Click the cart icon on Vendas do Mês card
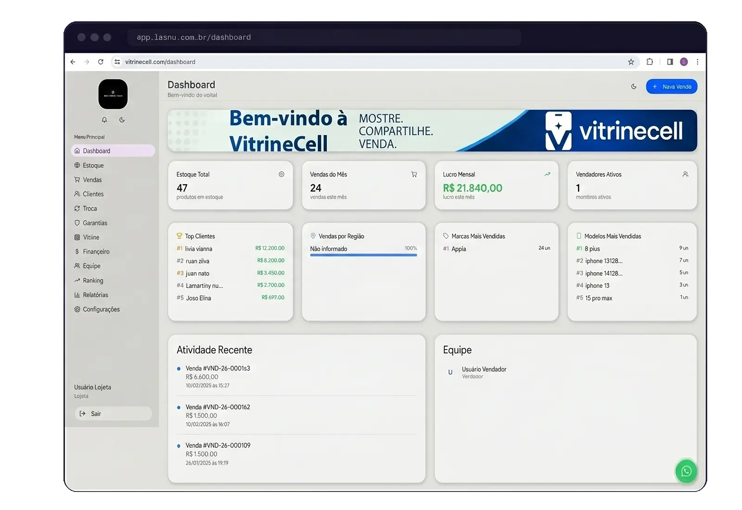The width and height of the screenshot is (742, 510). 414,174
